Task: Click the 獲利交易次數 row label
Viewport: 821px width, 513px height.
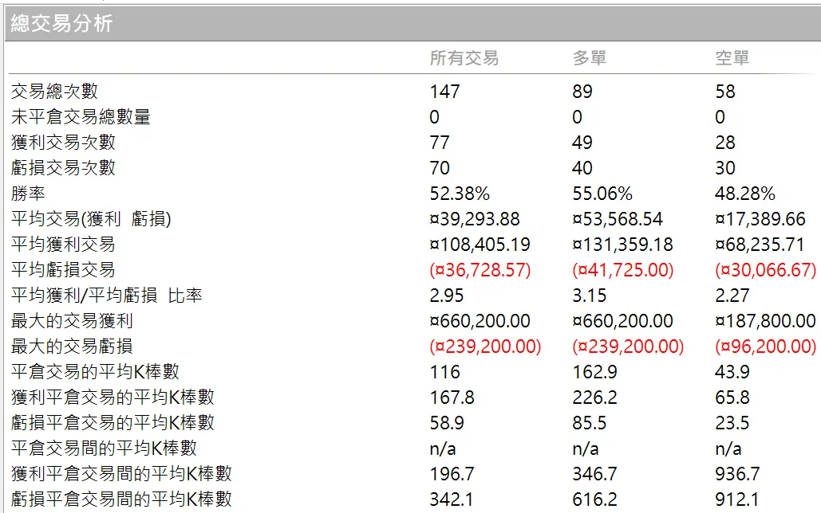Action: pyautogui.click(x=63, y=143)
